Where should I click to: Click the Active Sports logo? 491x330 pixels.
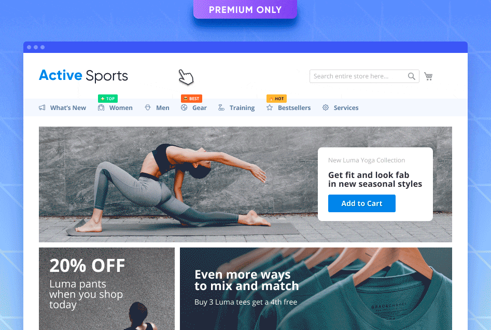83,76
